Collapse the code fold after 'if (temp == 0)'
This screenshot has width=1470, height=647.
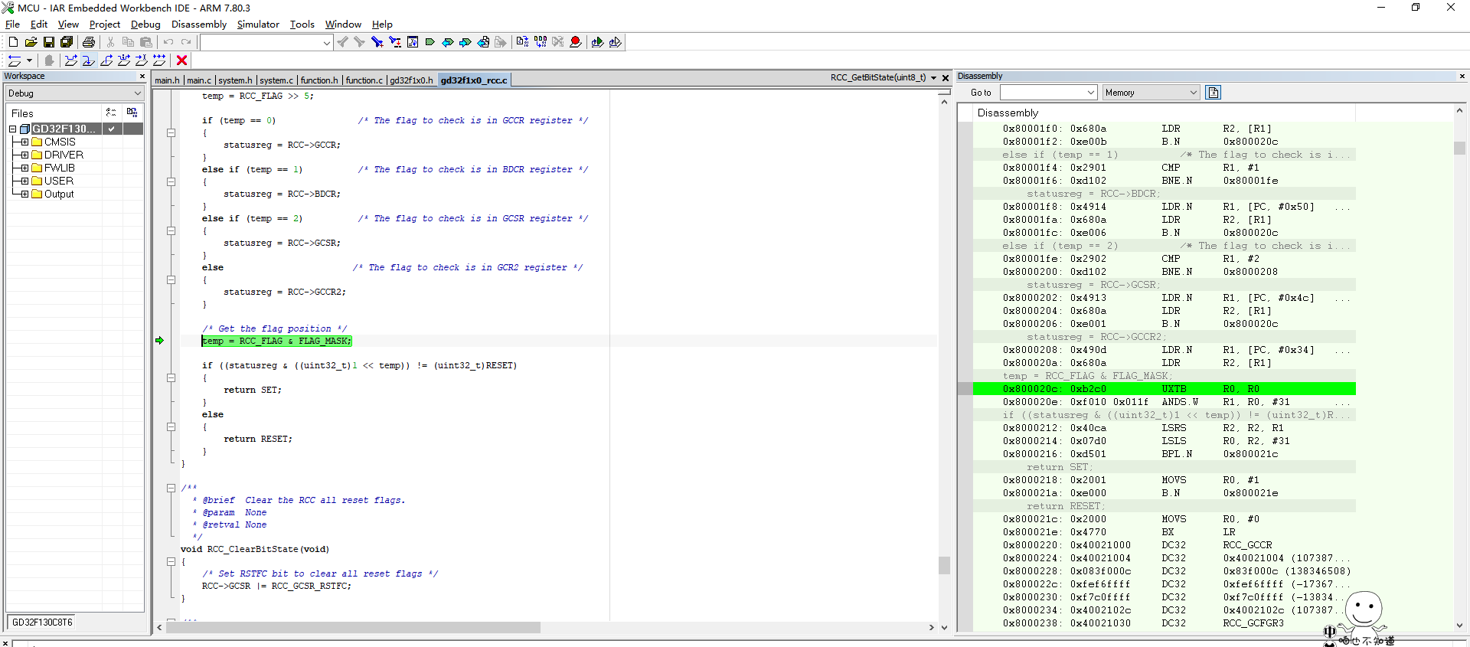point(171,132)
